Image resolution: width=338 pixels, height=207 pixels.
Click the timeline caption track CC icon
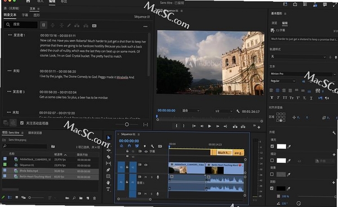coord(160,146)
